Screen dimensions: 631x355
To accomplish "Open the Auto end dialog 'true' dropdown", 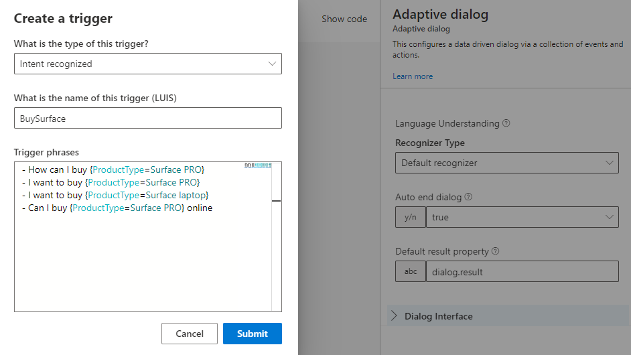I will [x=522, y=217].
